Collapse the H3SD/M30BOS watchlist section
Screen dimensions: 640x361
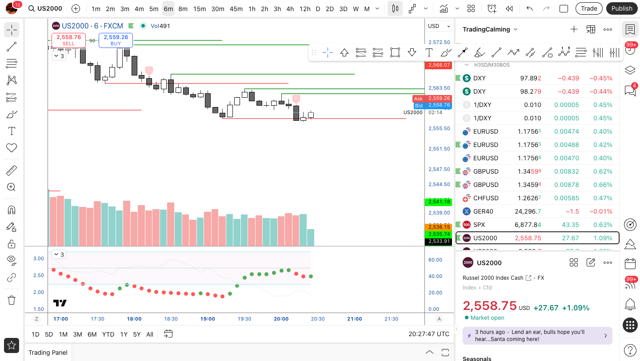click(467, 65)
